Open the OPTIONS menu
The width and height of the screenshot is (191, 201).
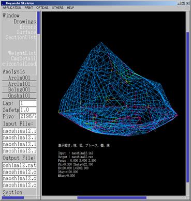click(x=42, y=8)
